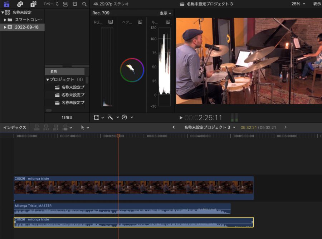Click the browser search magnifier icon
Screen dimensions: 322x239
point(84,4)
